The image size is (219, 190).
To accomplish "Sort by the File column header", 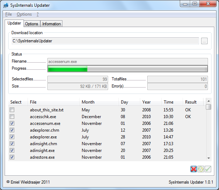I will coord(53,102).
